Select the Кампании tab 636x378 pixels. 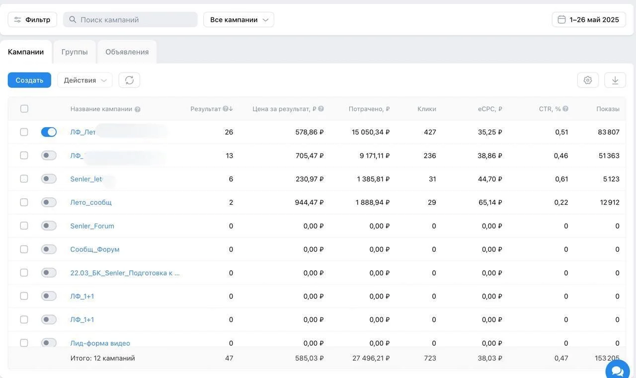[x=26, y=52]
